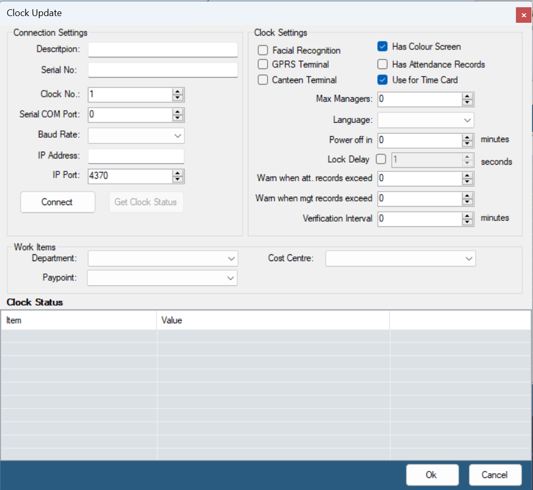Increase Clock No. with up arrow
The image size is (533, 490).
(178, 91)
